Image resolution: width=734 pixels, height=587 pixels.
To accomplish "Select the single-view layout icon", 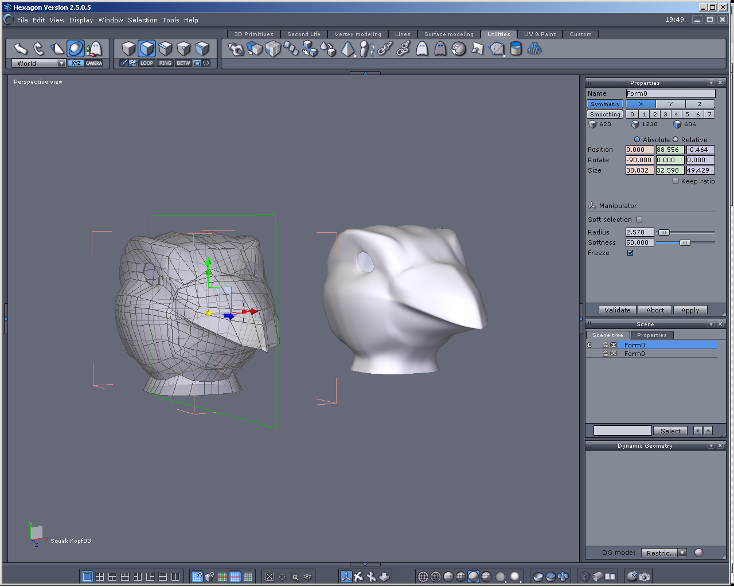I will click(x=87, y=577).
